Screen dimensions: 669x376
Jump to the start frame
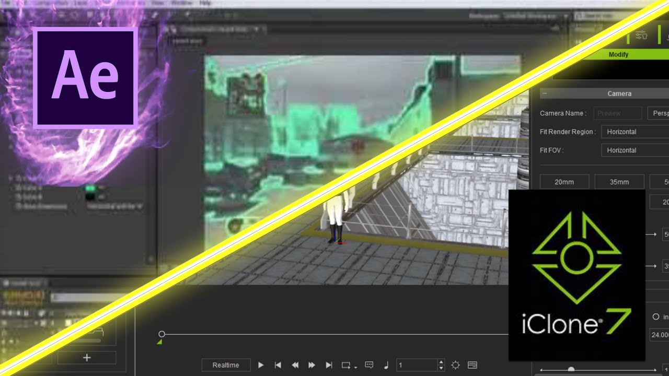(x=278, y=365)
